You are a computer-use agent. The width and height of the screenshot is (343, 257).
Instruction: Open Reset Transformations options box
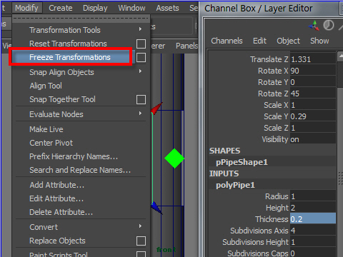point(141,44)
